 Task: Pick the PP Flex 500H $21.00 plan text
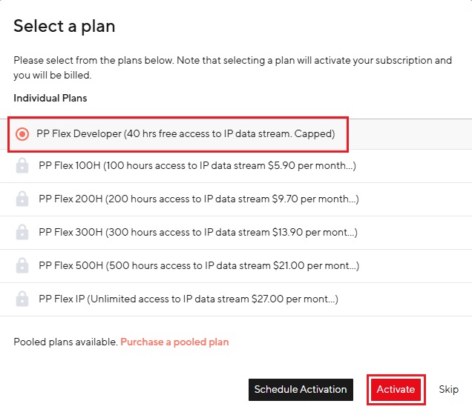198,266
